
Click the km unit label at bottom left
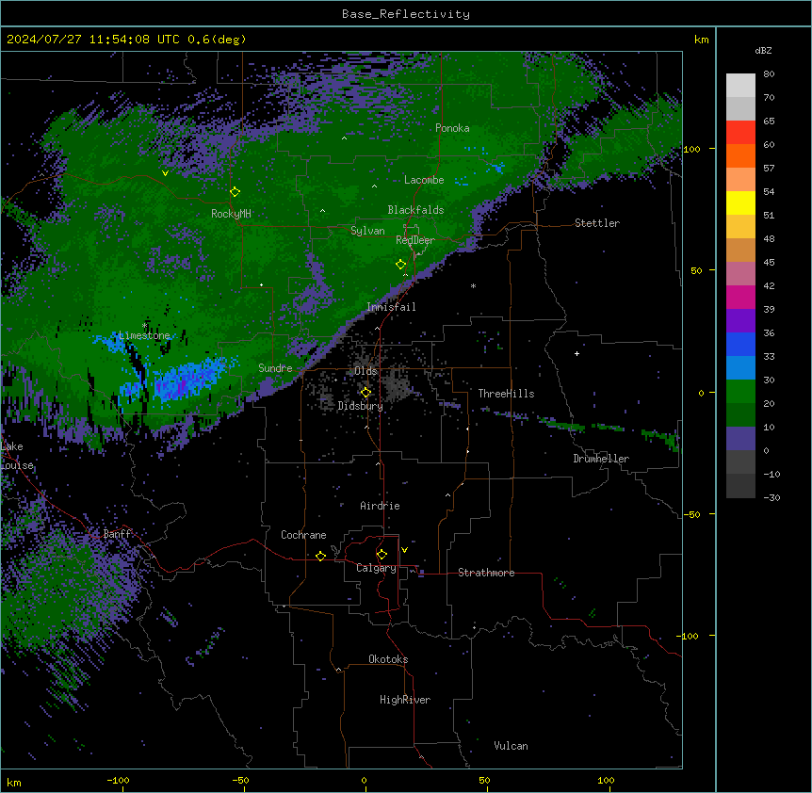point(14,782)
